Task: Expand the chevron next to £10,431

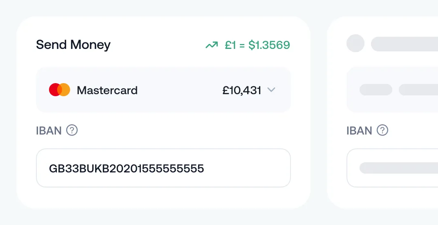Action: click(271, 90)
